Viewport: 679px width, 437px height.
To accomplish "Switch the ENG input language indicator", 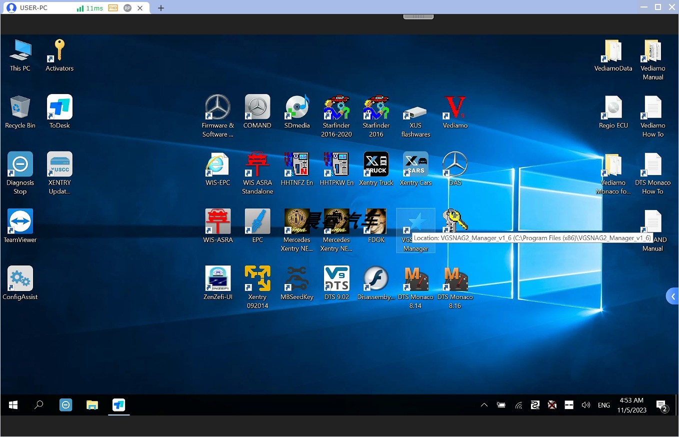I will point(604,405).
